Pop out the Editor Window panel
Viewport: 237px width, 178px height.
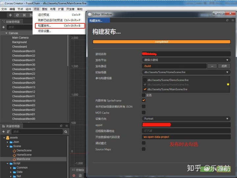tap(227, 20)
